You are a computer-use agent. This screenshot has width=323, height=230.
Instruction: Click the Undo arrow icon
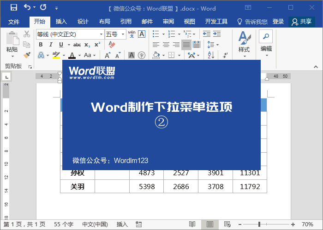point(27,7)
